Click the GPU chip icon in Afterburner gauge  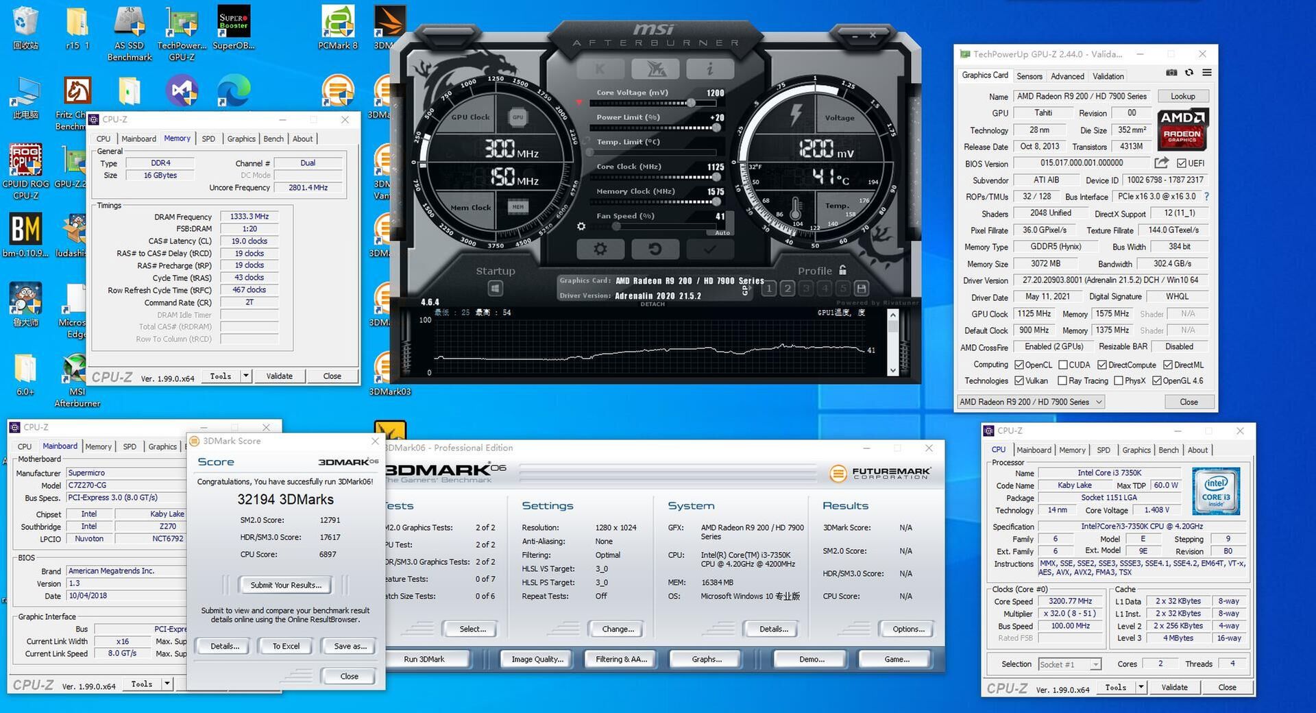pyautogui.click(x=517, y=117)
